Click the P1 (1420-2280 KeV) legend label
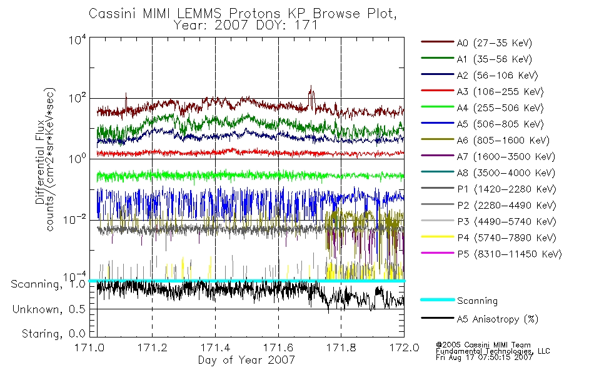Viewport: 594px width, 375px height. (x=506, y=189)
